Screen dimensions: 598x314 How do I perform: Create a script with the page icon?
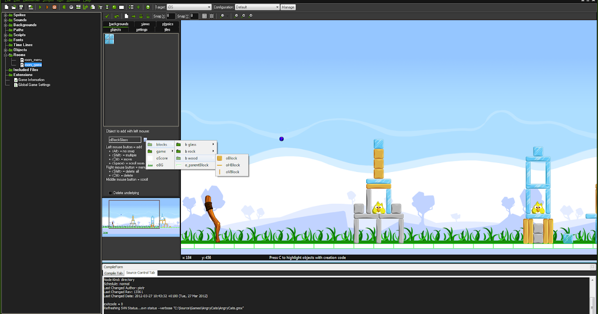click(x=93, y=7)
